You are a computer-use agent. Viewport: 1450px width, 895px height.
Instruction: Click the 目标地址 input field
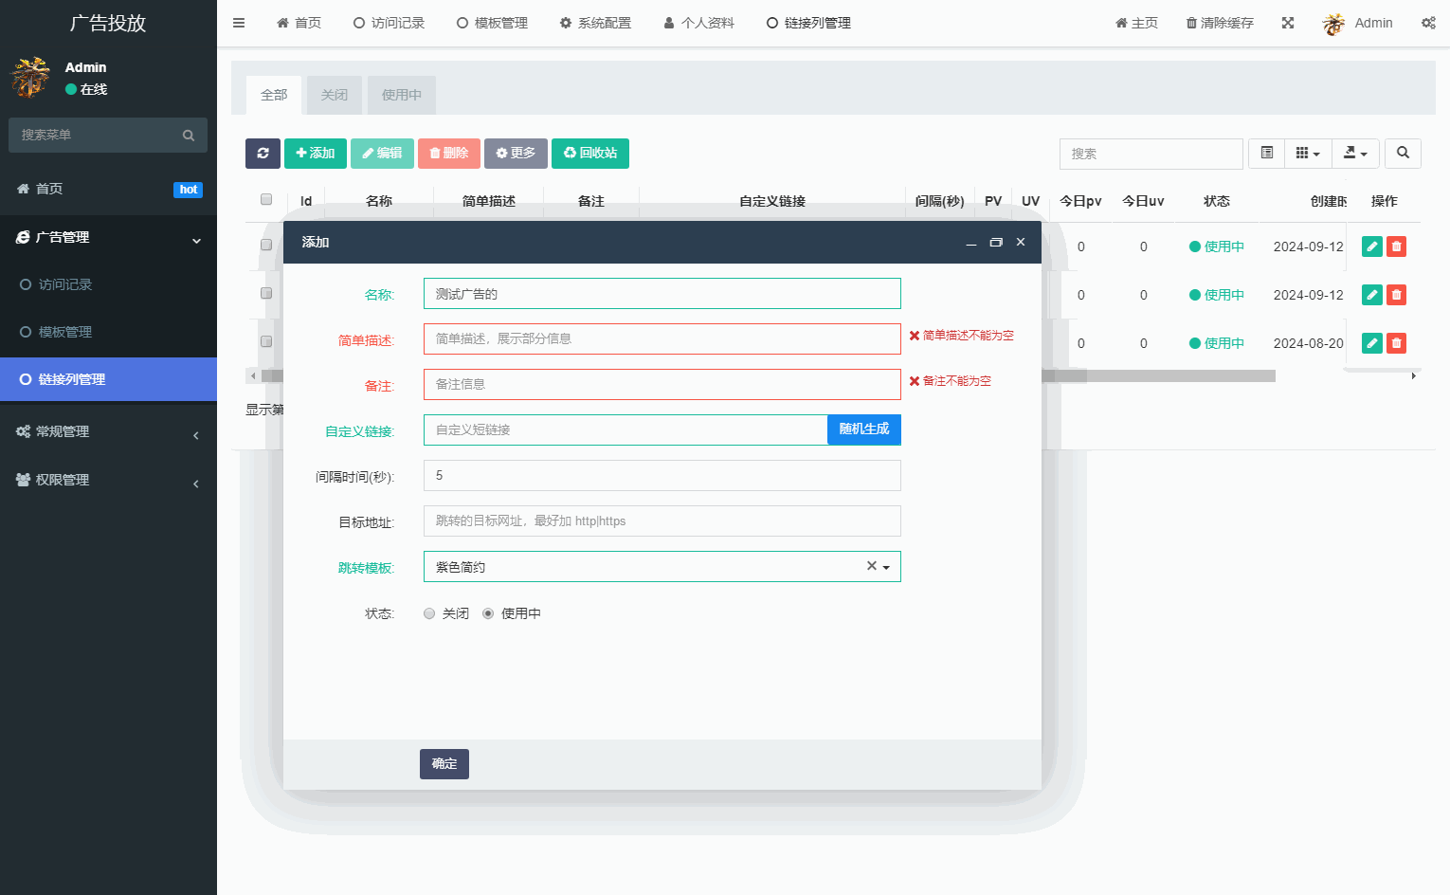pyautogui.click(x=662, y=521)
